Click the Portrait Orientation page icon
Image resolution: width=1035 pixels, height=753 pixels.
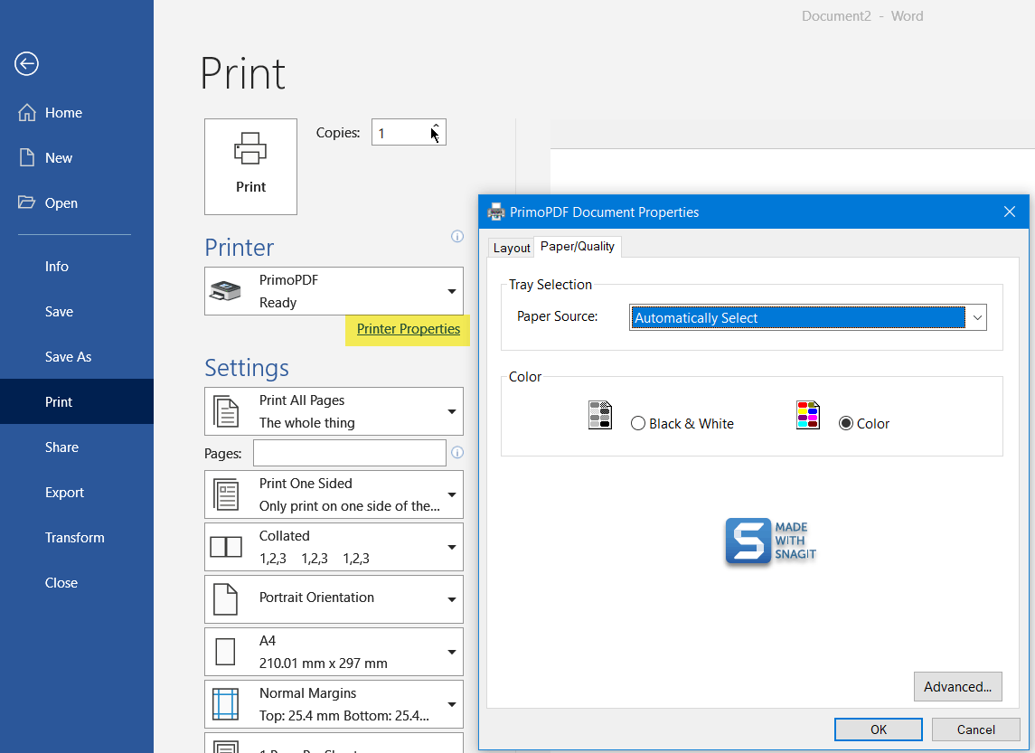[226, 599]
